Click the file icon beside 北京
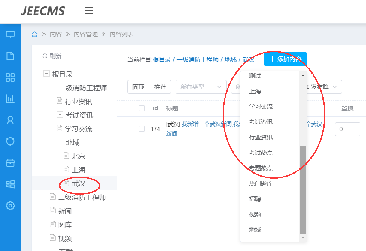 tap(67, 155)
